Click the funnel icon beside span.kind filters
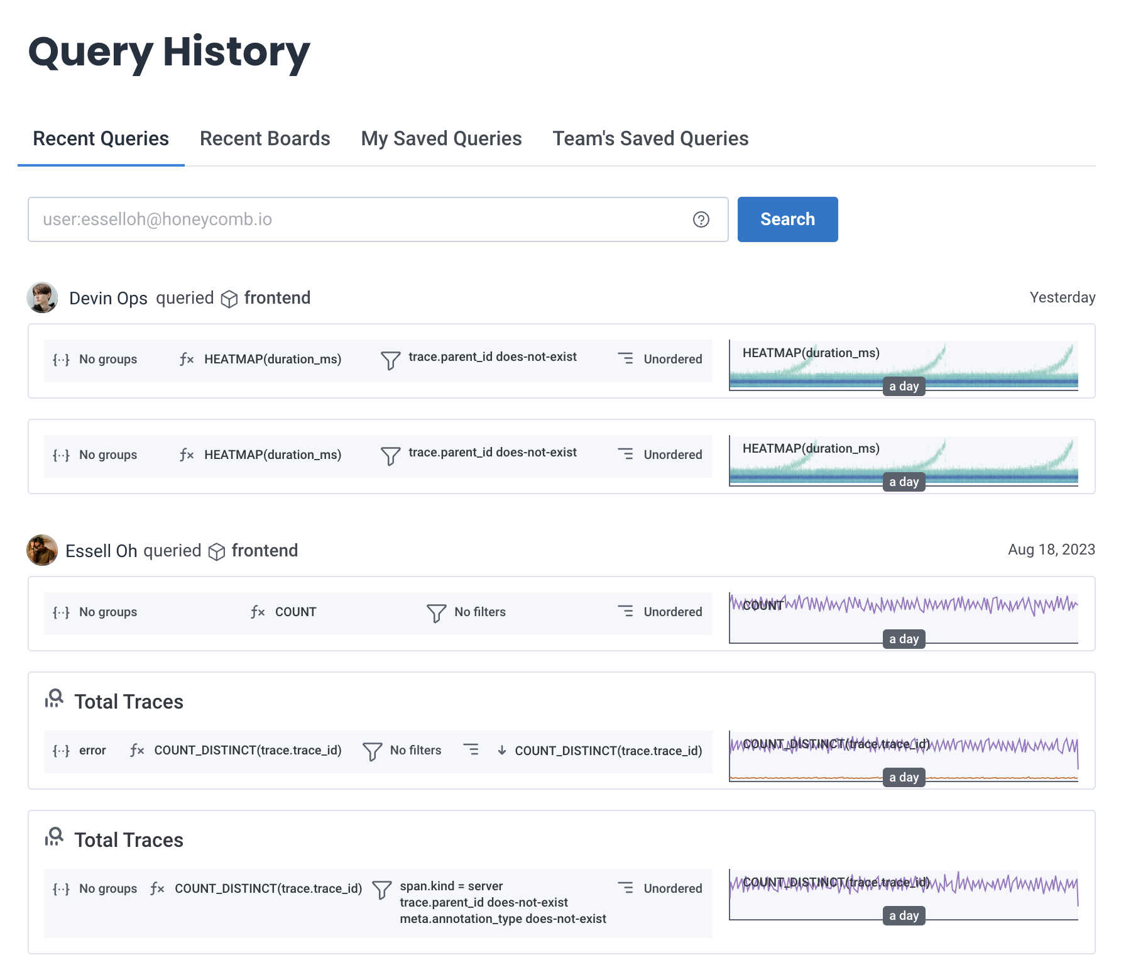Image resolution: width=1126 pixels, height=972 pixels. 382,888
